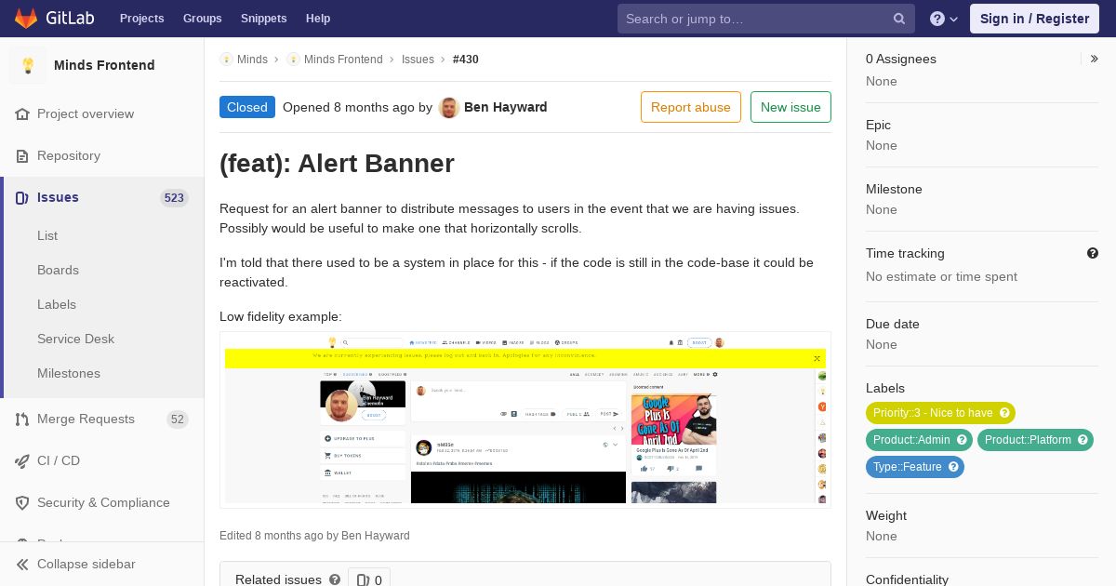The height and width of the screenshot is (586, 1116).
Task: Click the Merge Requests 52 count badge
Action: point(178,420)
